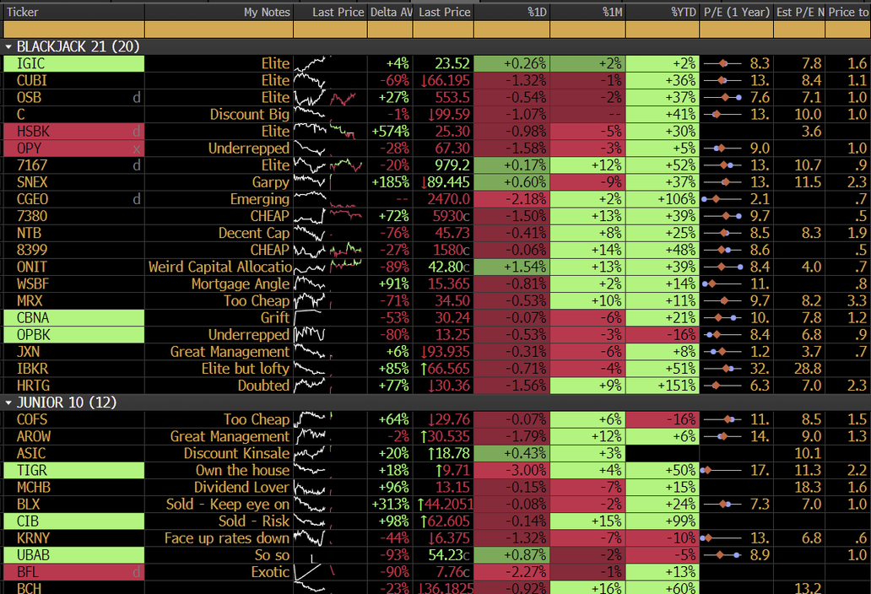Open the sparkline chart in the ONIT row
The width and height of the screenshot is (871, 594).
click(329, 267)
